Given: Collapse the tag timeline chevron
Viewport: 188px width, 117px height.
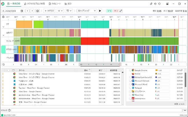Looking at the screenshot, I should (x=3, y=27).
